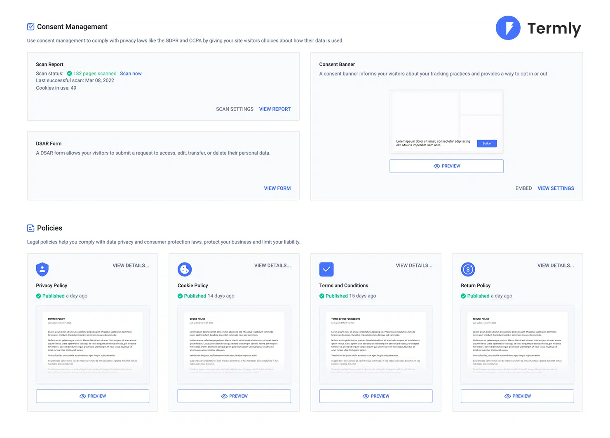The height and width of the screenshot is (438, 610).
Task: Open the Cookie Policy document thumbnail
Action: click(x=234, y=344)
